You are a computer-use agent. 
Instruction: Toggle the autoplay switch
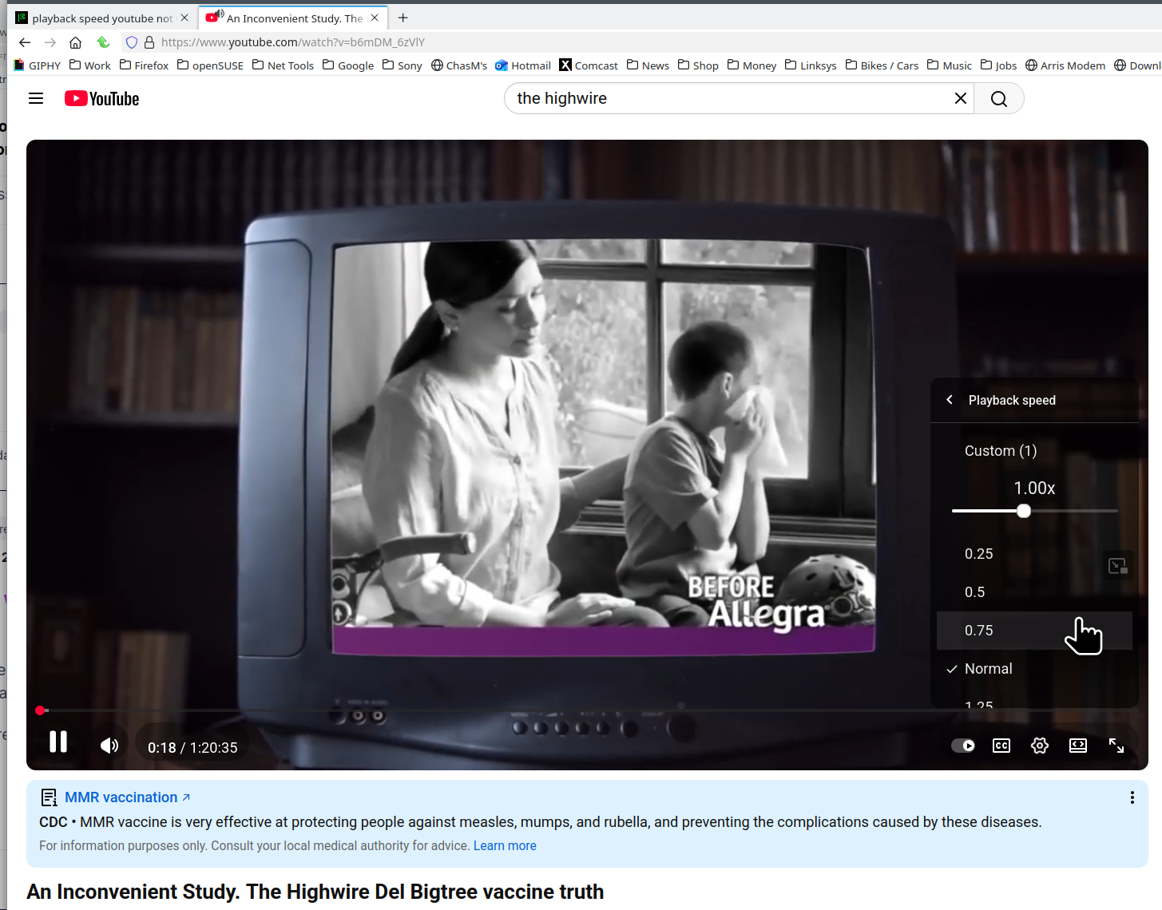click(x=963, y=746)
